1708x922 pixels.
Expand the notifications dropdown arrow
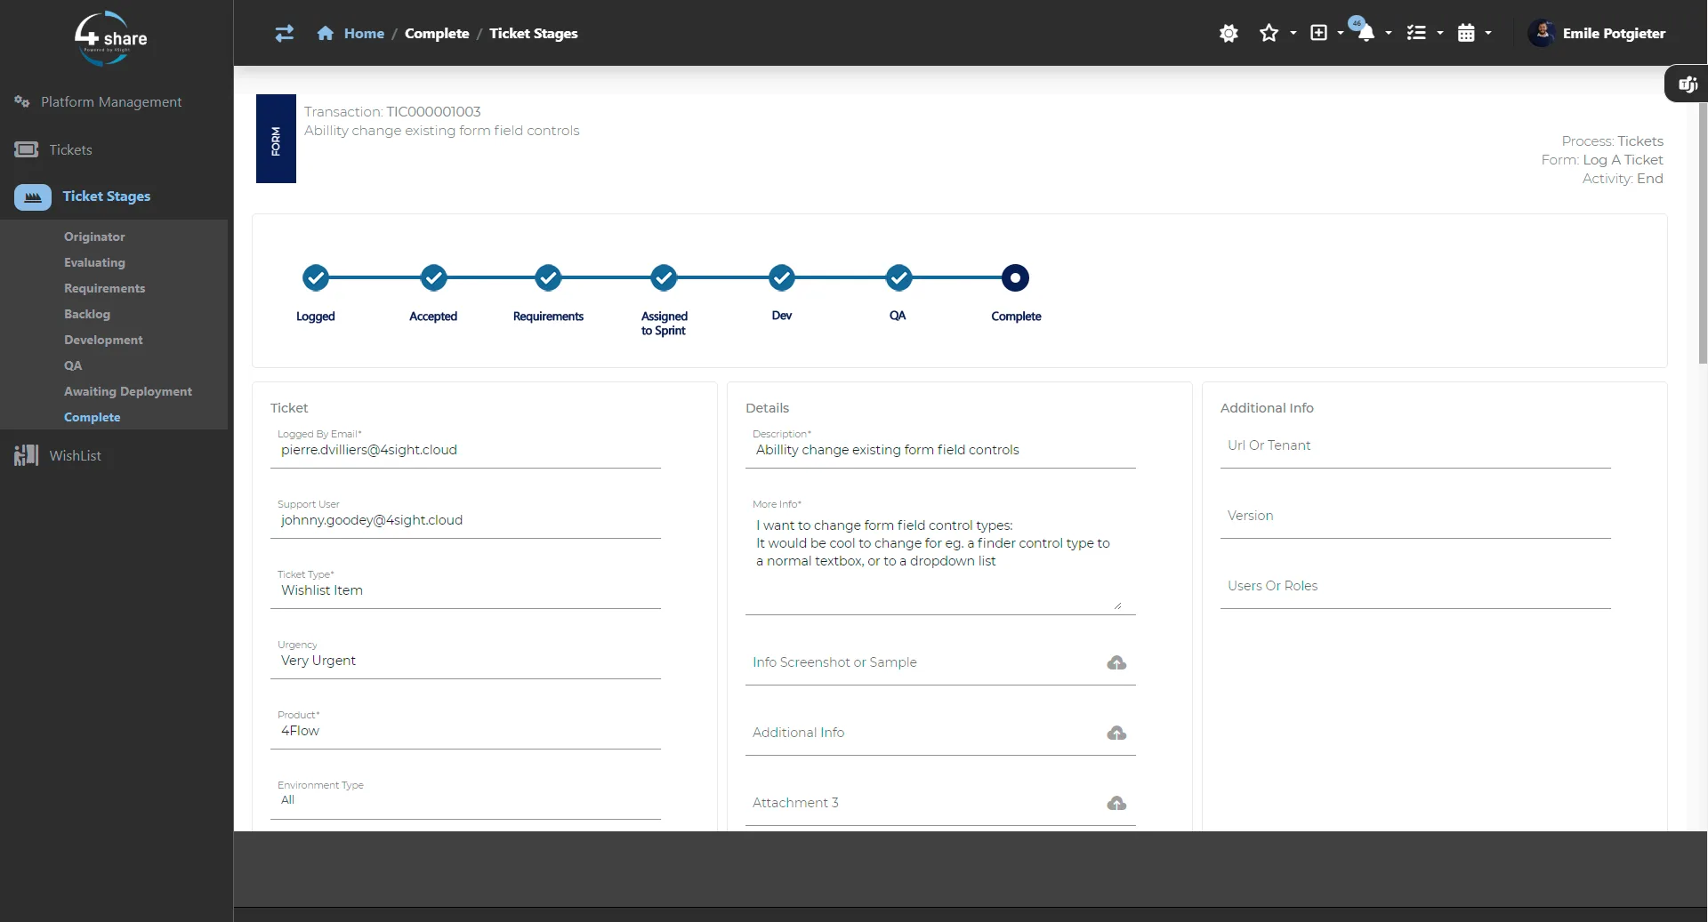click(x=1388, y=33)
